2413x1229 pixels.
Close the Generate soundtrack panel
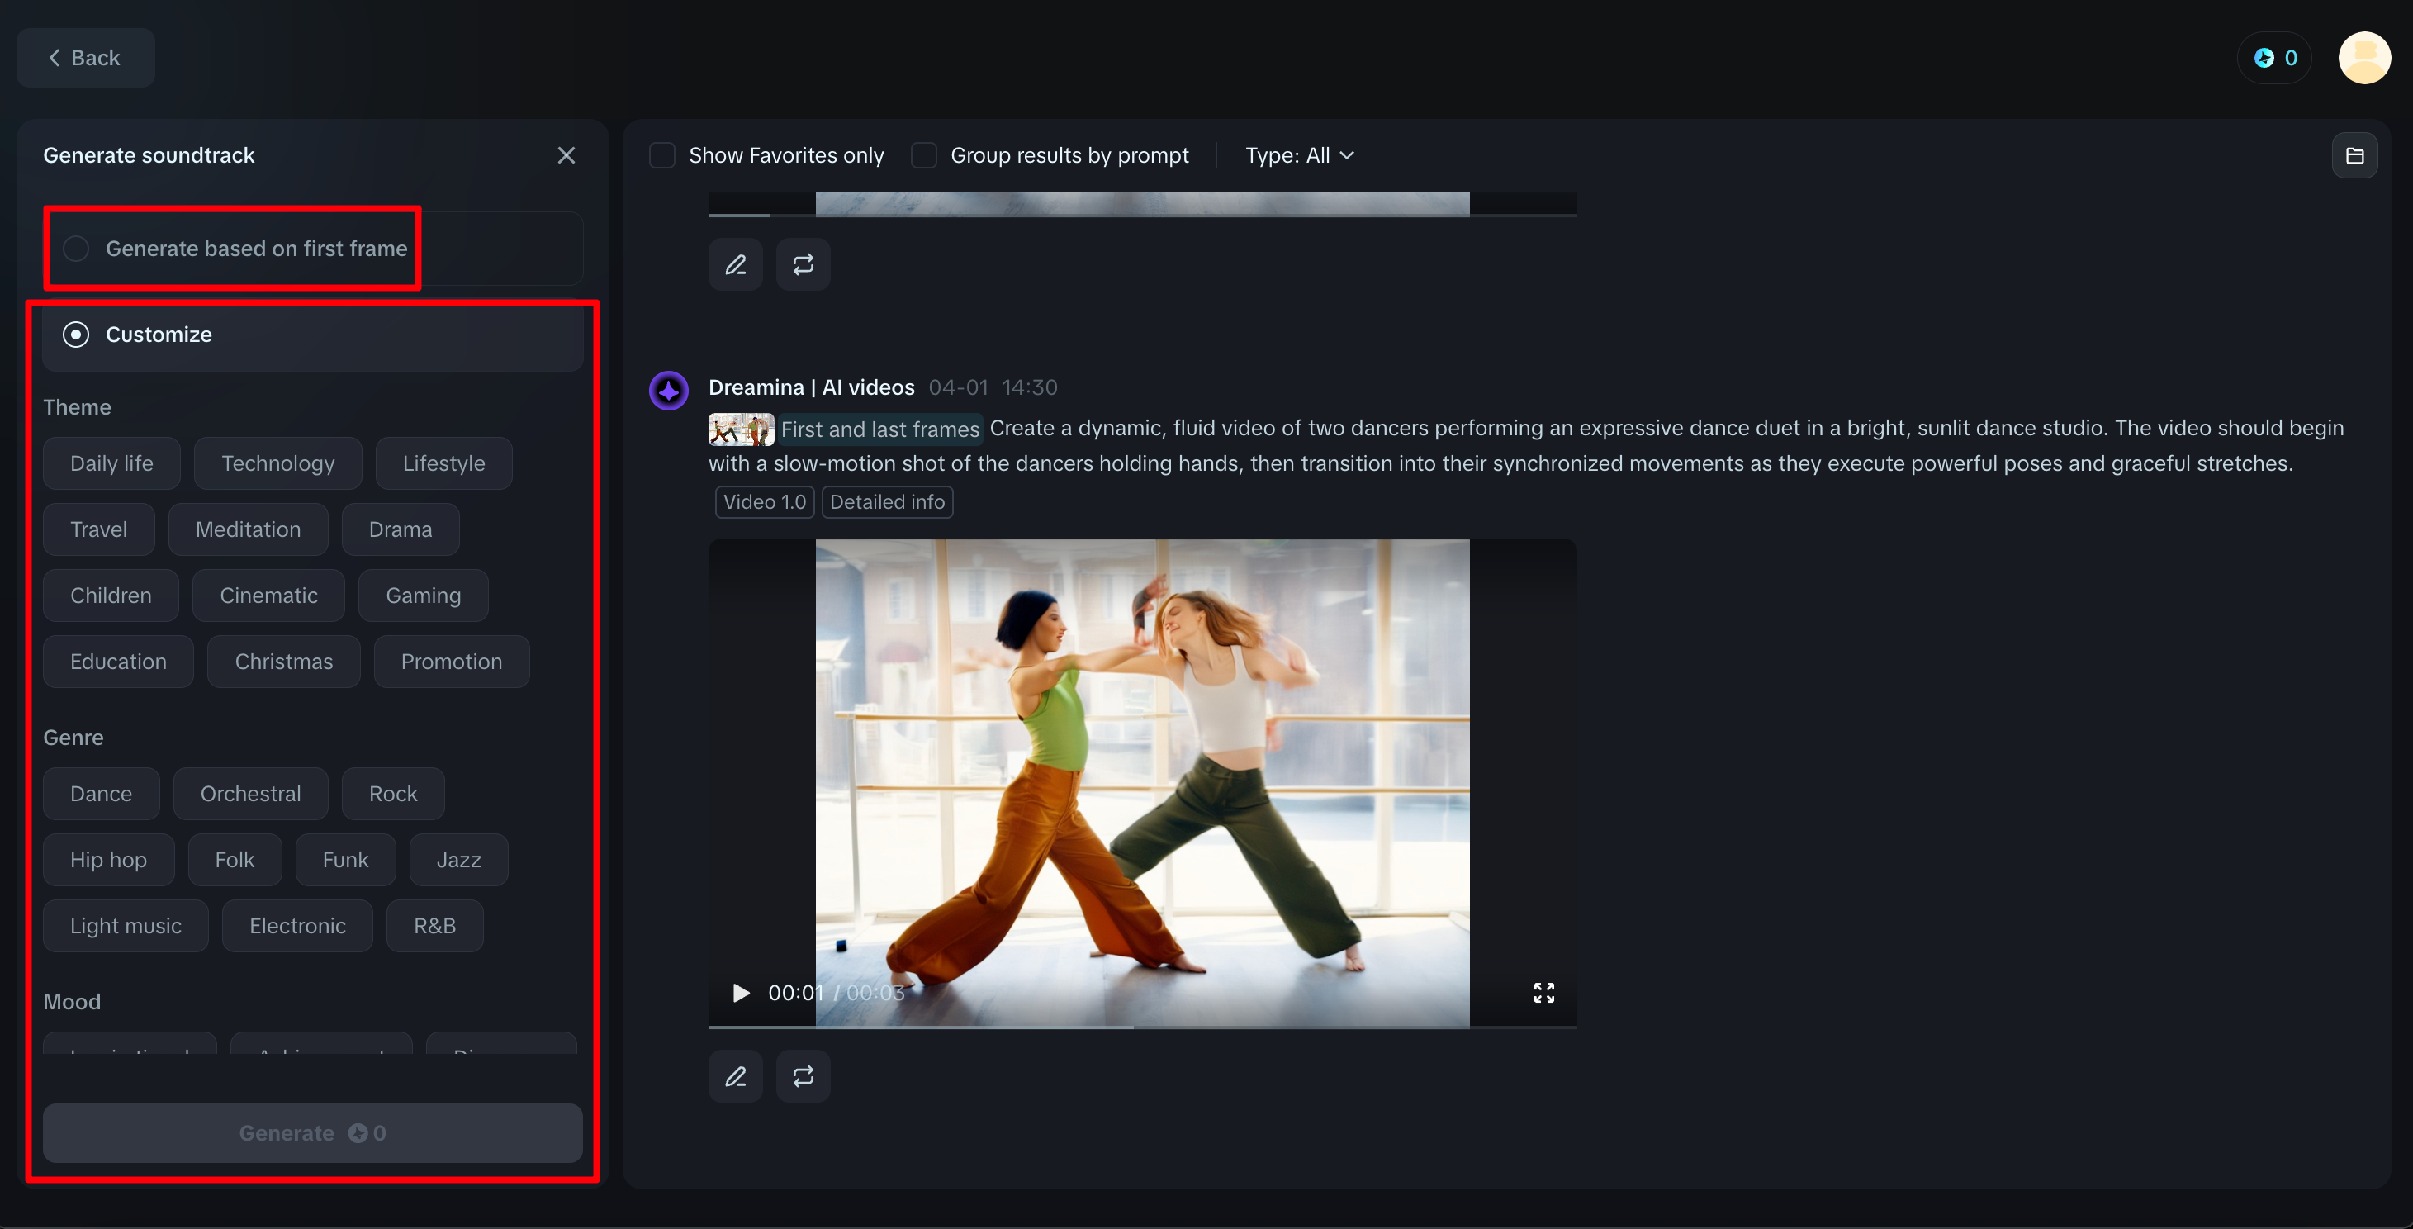(x=567, y=154)
